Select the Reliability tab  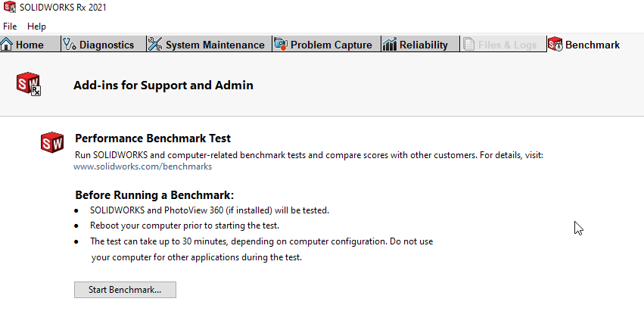[x=420, y=45]
